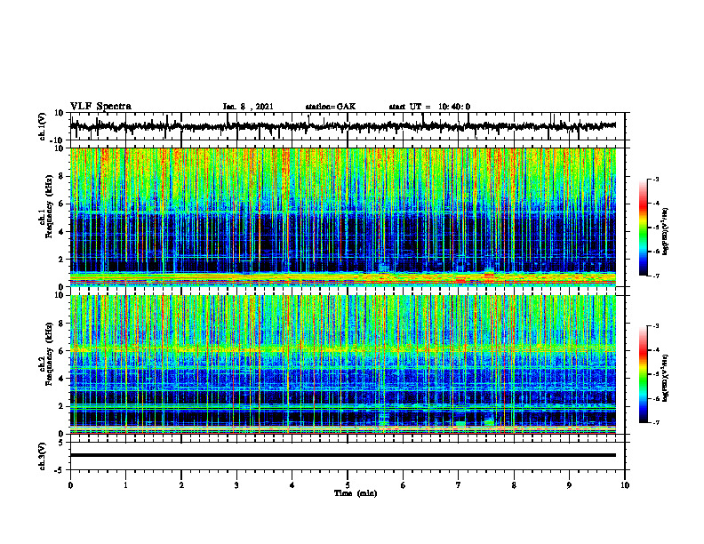This screenshot has width=704, height=544.
Task: Click the time axis tick label "8"
Action: tap(514, 485)
